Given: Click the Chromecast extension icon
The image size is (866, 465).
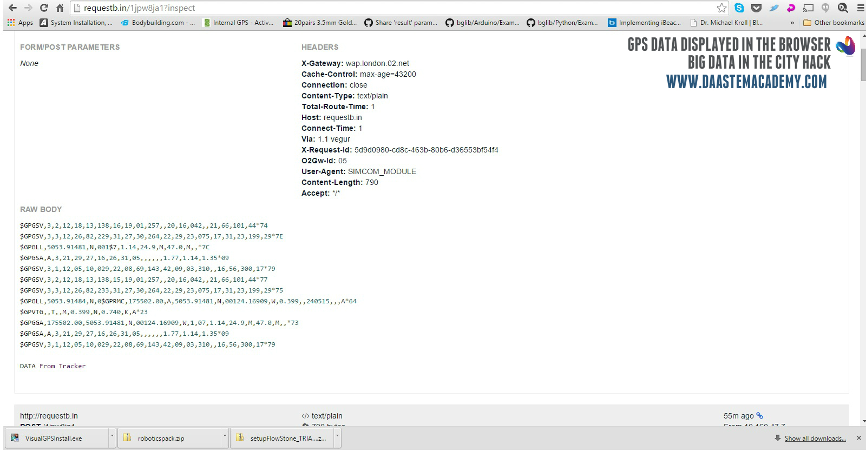Looking at the screenshot, I should pos(808,8).
